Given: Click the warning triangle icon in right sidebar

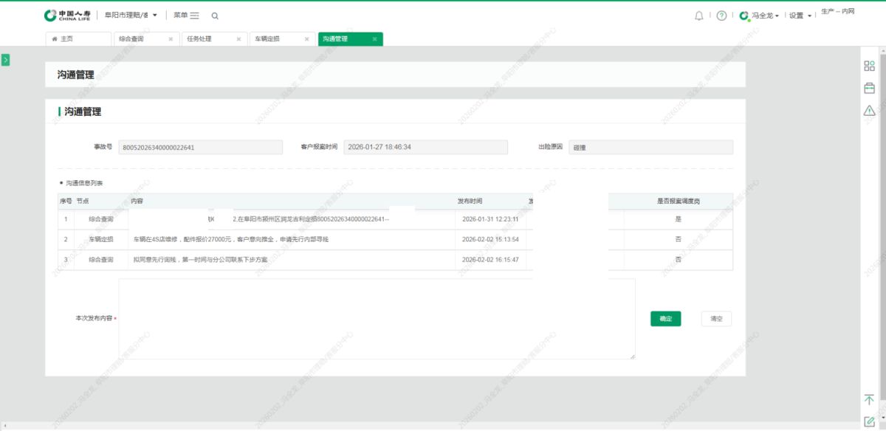Looking at the screenshot, I should [x=869, y=111].
